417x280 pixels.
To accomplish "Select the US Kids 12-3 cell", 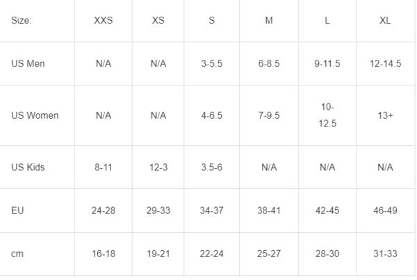I will pyautogui.click(x=158, y=167).
